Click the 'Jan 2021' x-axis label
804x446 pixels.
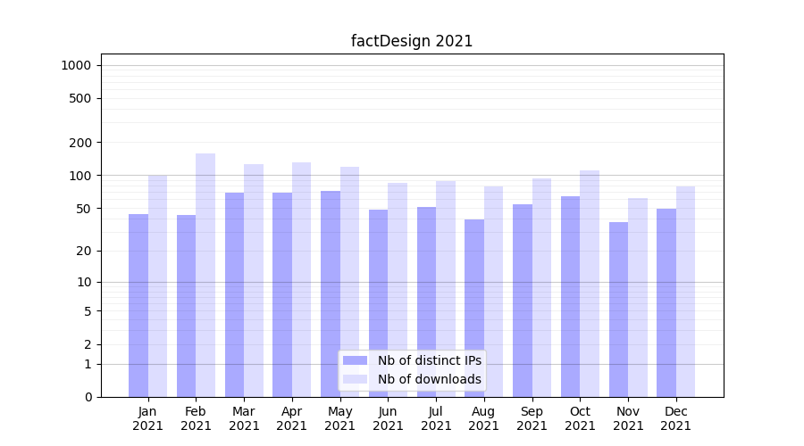(x=148, y=418)
